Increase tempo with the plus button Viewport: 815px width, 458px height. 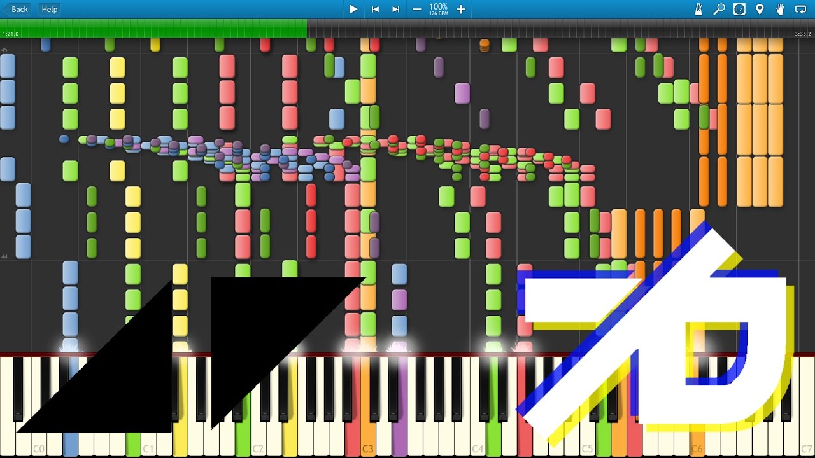[461, 9]
